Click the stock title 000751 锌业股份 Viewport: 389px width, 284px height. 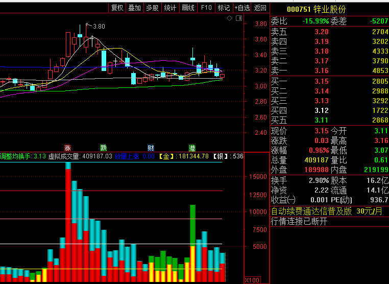click(316, 9)
